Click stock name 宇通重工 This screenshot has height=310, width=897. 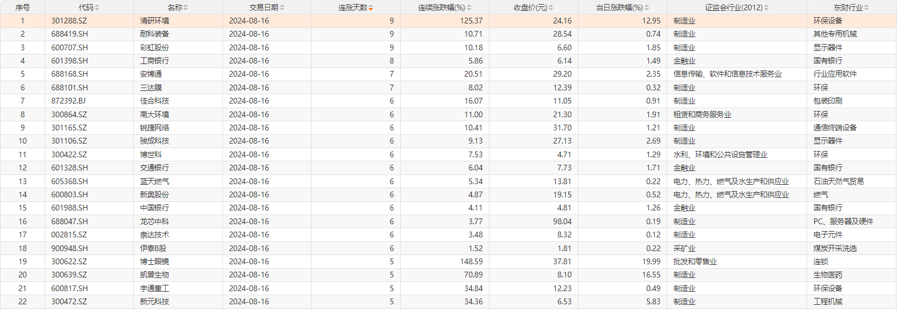[x=154, y=288]
